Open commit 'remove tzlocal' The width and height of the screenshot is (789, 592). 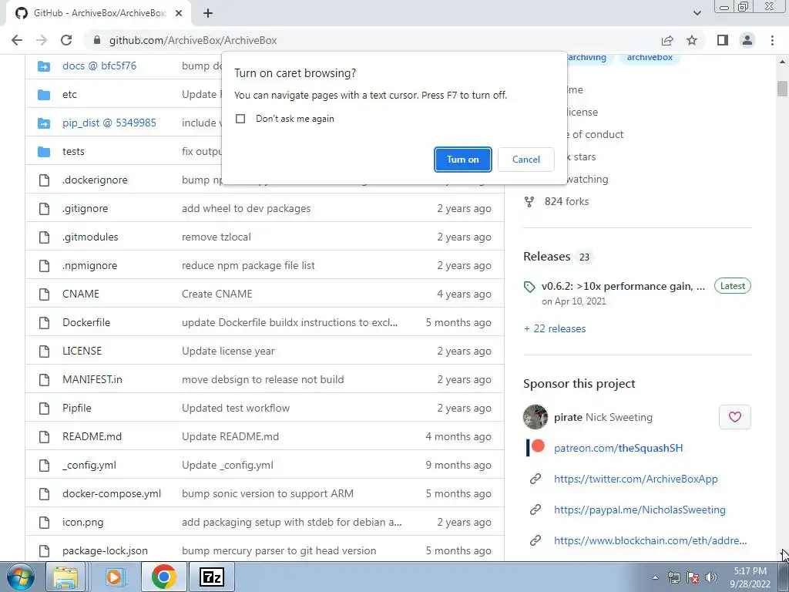tap(217, 237)
